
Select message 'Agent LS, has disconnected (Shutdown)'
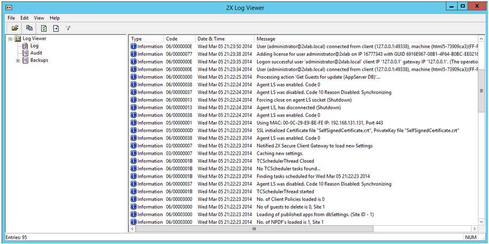click(x=298, y=108)
